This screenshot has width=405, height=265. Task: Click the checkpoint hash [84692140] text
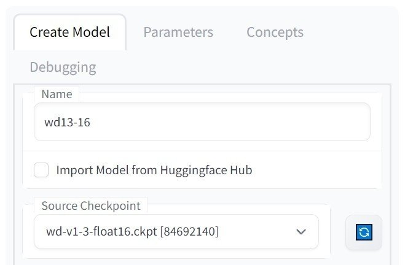(189, 231)
